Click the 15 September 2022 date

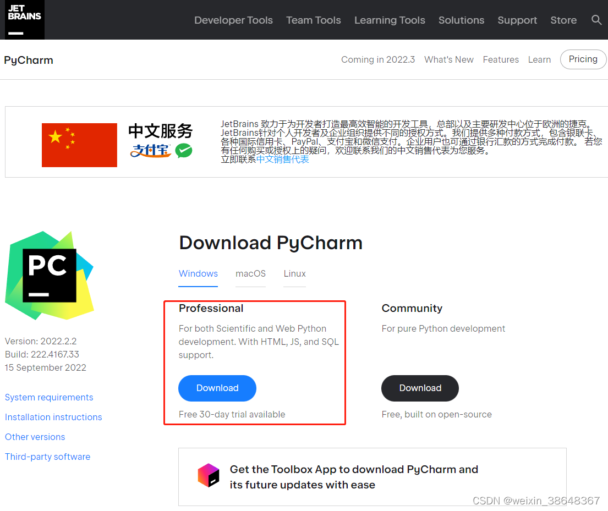[x=45, y=367]
